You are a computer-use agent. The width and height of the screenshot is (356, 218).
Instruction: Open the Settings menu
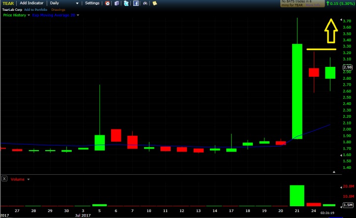[x=92, y=3]
